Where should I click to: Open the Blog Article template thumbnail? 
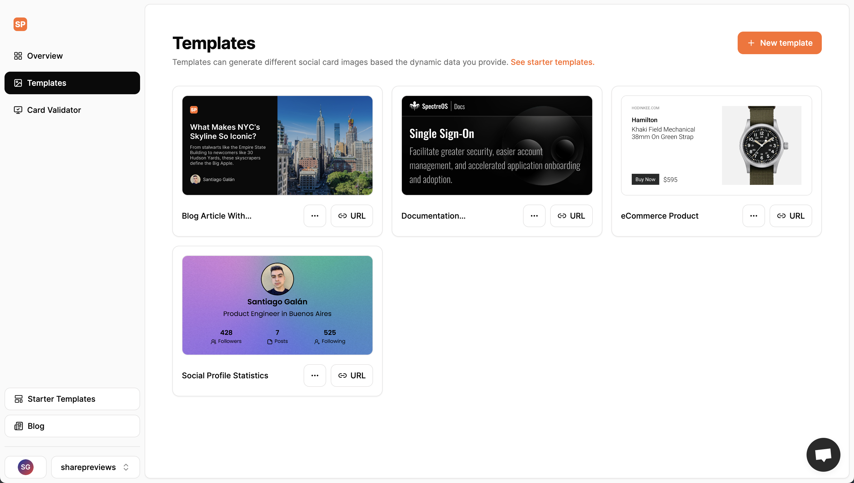[x=277, y=145]
